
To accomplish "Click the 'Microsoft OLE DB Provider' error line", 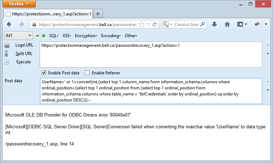I will (x=68, y=115).
